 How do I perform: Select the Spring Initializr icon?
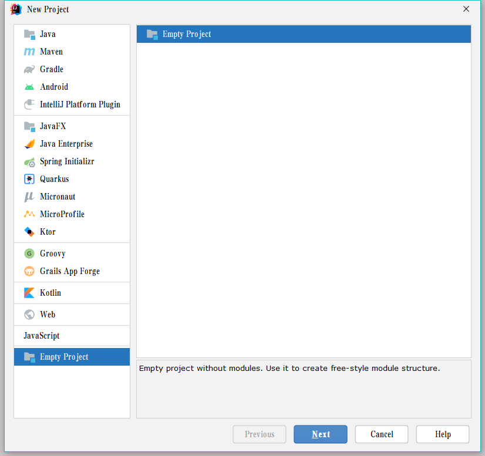pyautogui.click(x=29, y=161)
